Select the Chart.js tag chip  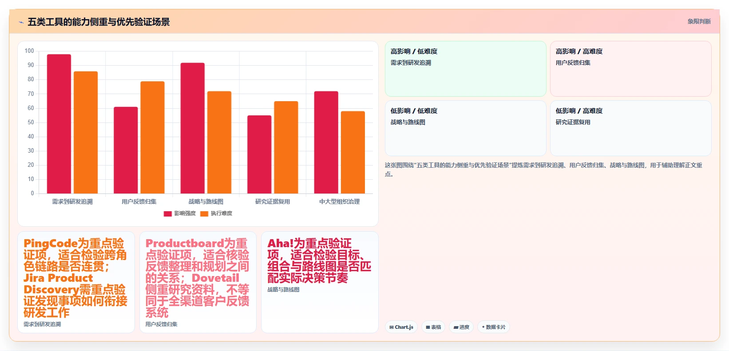point(401,327)
